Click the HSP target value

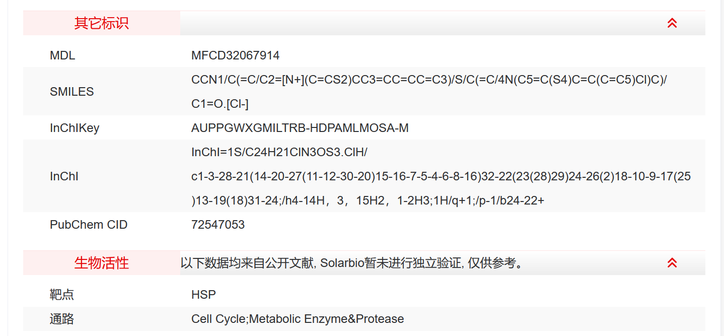click(x=203, y=295)
